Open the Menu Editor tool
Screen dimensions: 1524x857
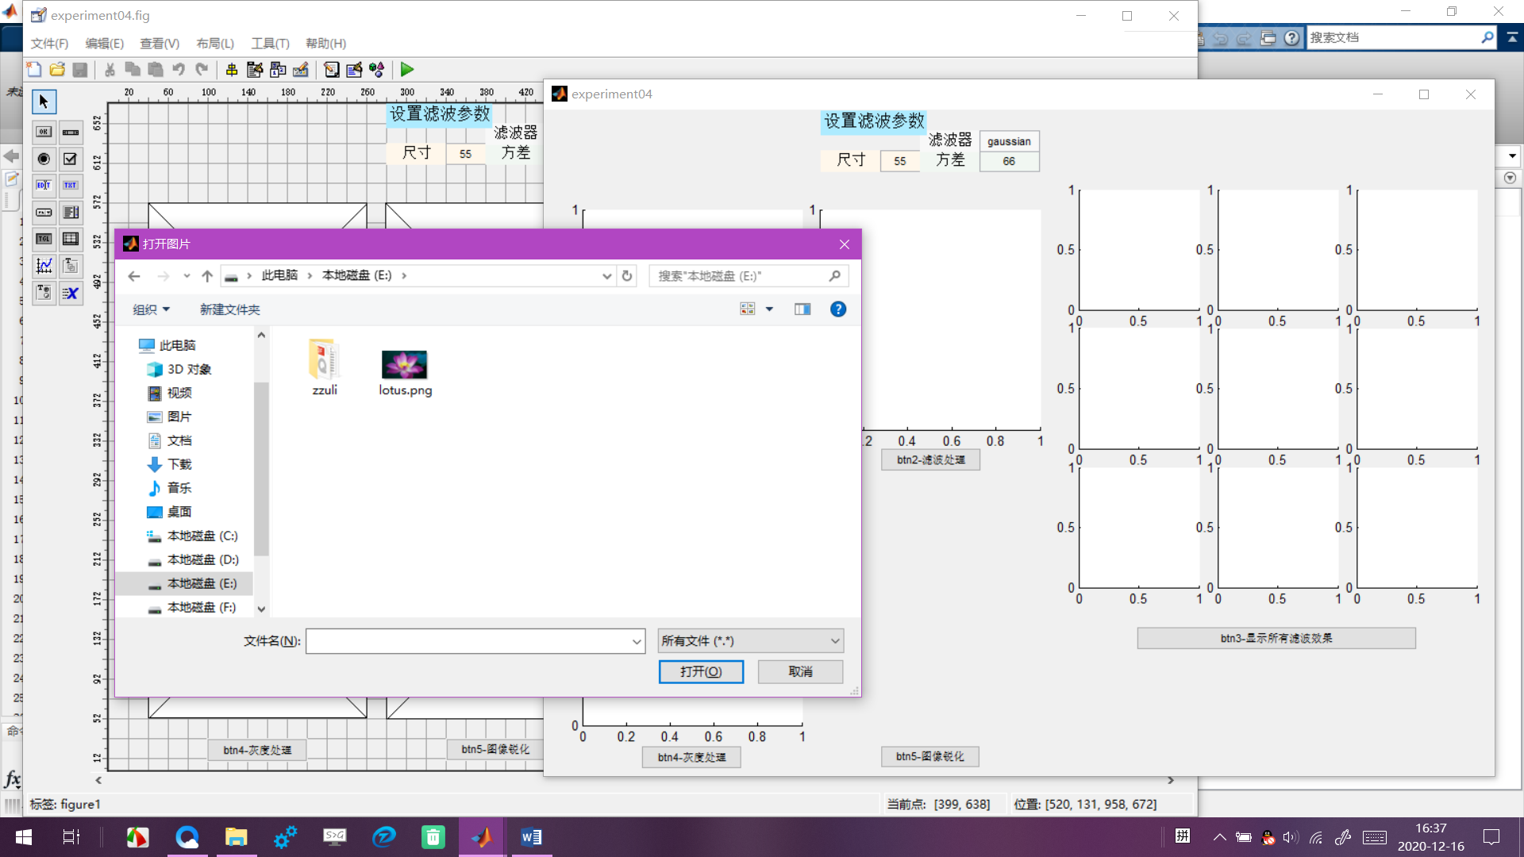coord(255,70)
